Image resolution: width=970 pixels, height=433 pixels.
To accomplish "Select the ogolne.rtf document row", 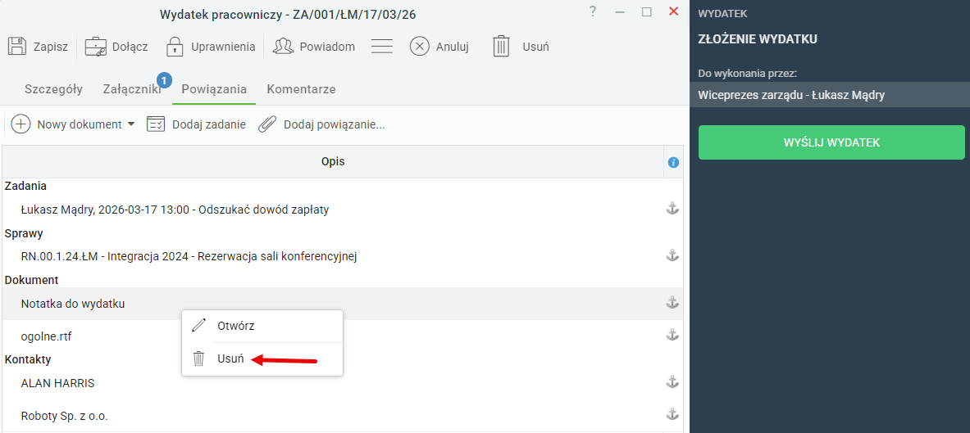I will tap(342, 336).
